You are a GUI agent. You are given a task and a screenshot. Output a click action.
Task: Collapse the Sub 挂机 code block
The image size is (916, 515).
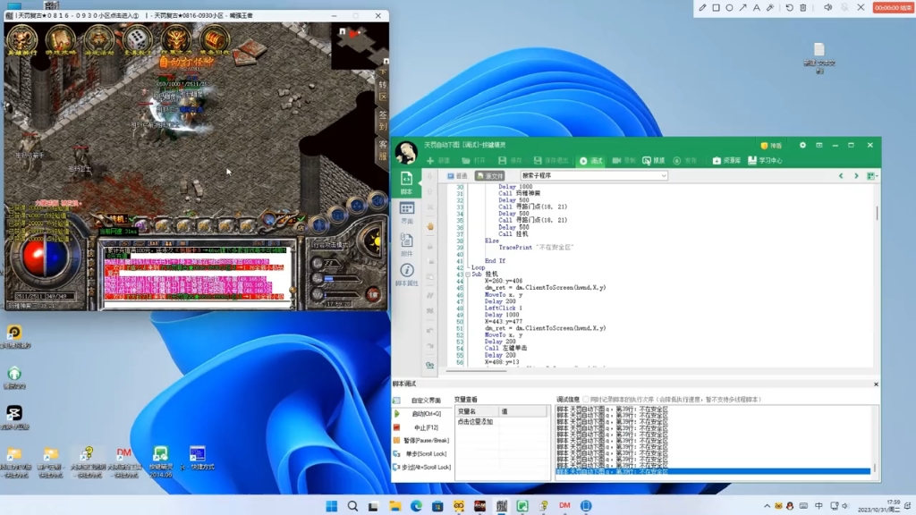tap(468, 274)
